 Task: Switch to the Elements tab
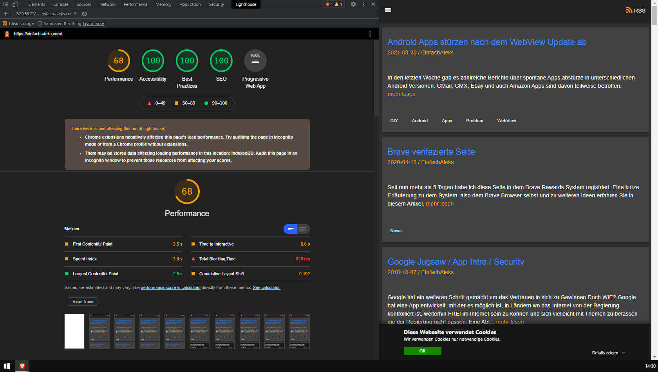pyautogui.click(x=37, y=4)
